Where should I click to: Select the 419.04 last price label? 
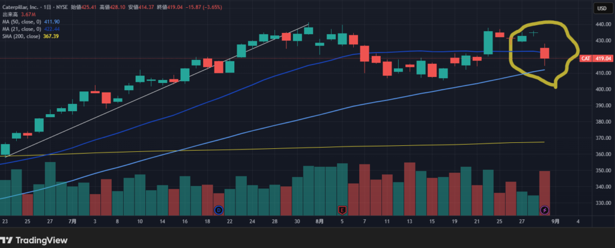pos(603,58)
